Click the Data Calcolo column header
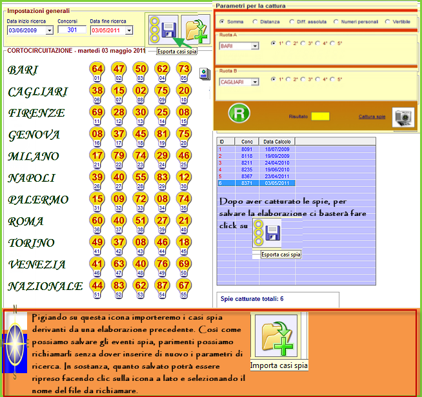 click(x=277, y=142)
